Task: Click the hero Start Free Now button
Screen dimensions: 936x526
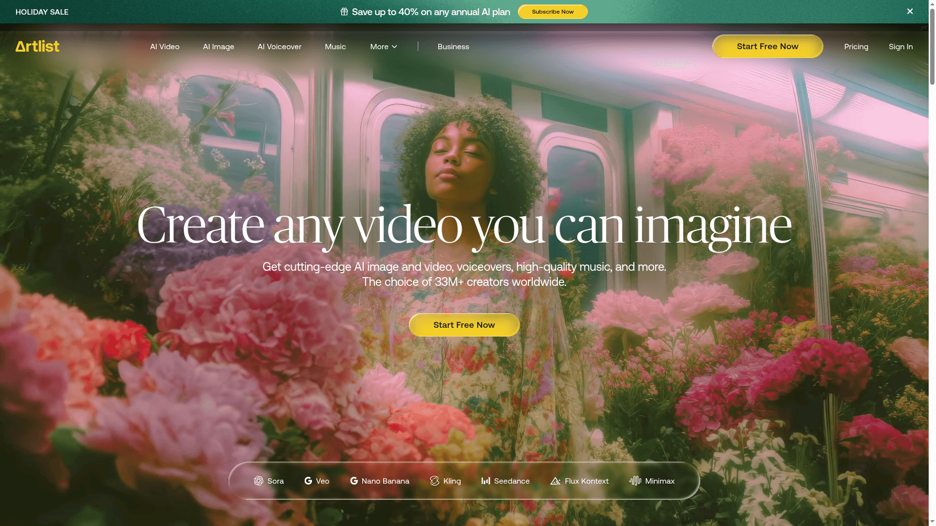Action: point(464,325)
